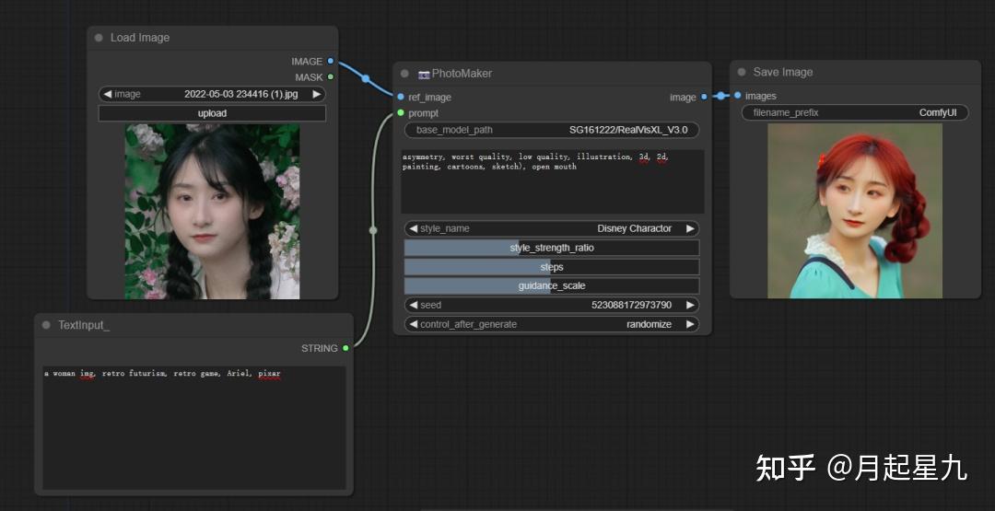Click the MASK output port on Load Image
The width and height of the screenshot is (995, 511).
[331, 77]
